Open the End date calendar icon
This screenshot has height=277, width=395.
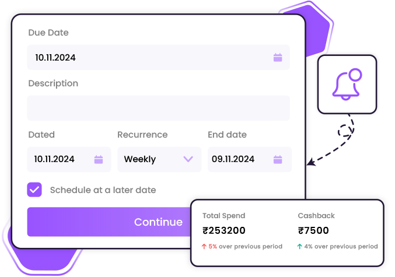pyautogui.click(x=278, y=159)
